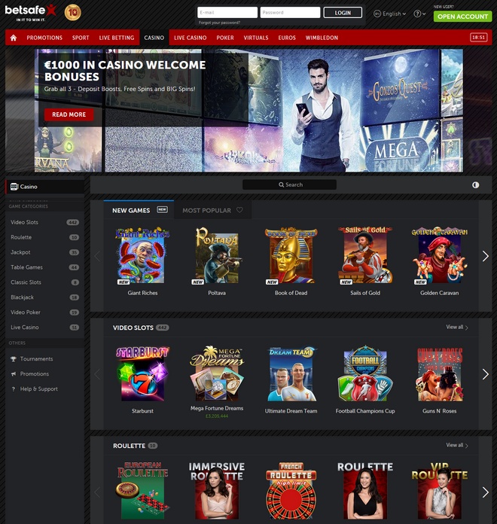Select Table Games category in sidebar
497x524 pixels.
[x=44, y=267]
